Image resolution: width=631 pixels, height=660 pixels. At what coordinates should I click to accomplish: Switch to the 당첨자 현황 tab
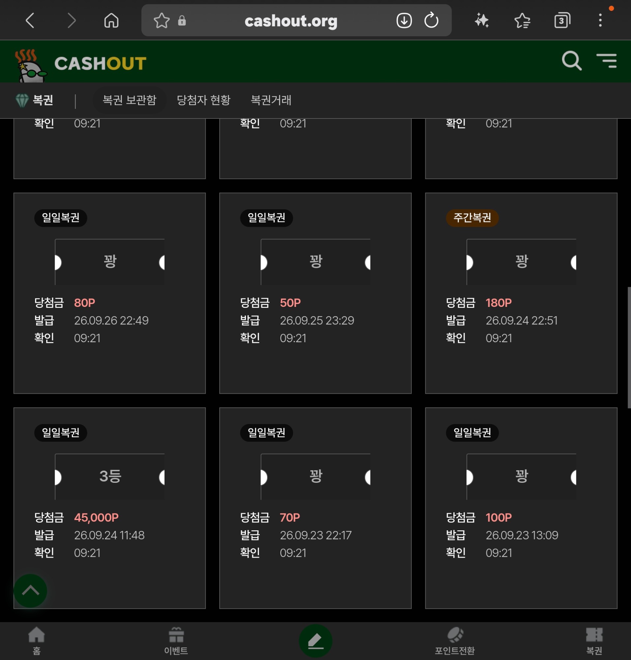[203, 100]
